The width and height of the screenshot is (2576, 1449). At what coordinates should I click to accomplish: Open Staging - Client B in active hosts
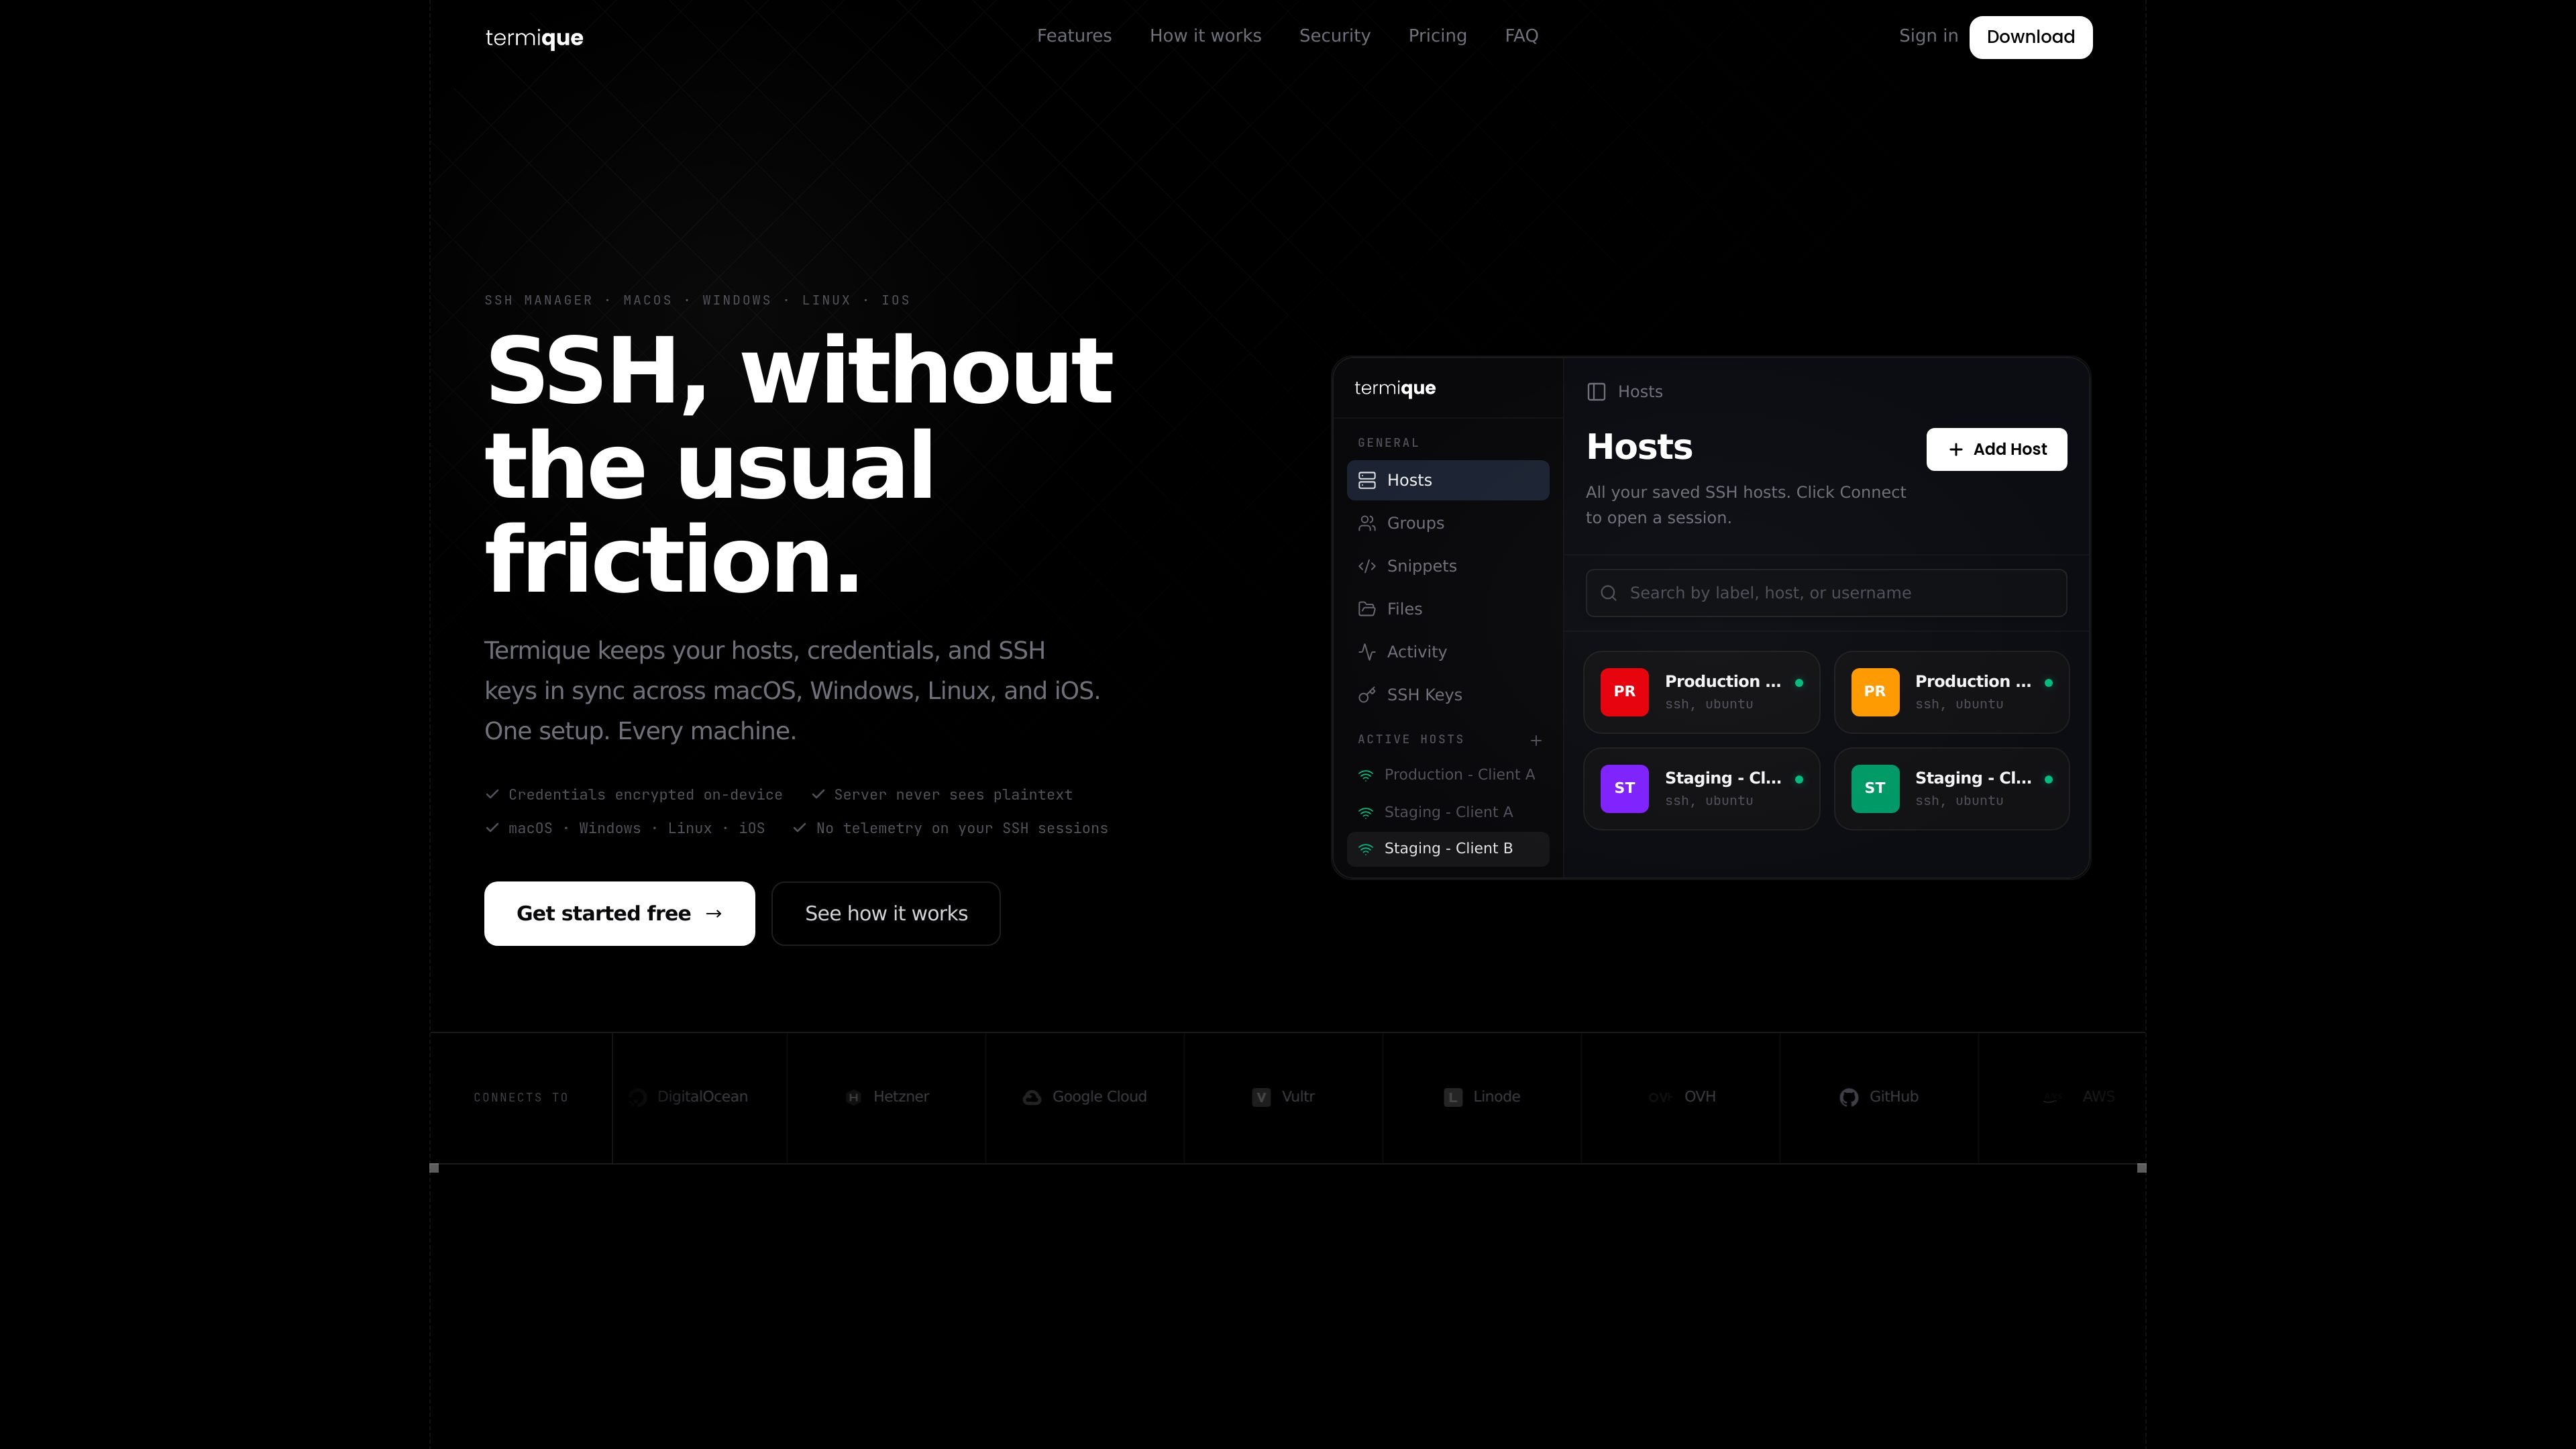[1447, 849]
